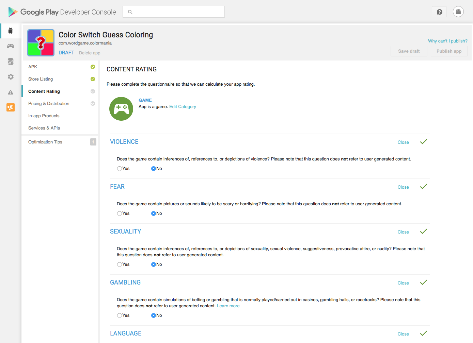Click the Edit Category link

[x=183, y=107]
